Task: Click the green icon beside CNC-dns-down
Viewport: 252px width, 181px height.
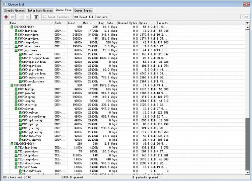Action: pyautogui.click(x=16, y=31)
